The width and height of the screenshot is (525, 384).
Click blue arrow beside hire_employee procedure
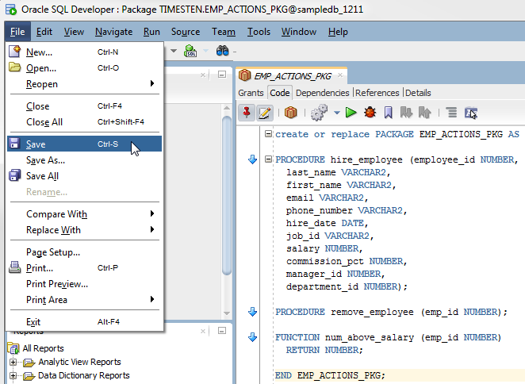pyautogui.click(x=252, y=159)
